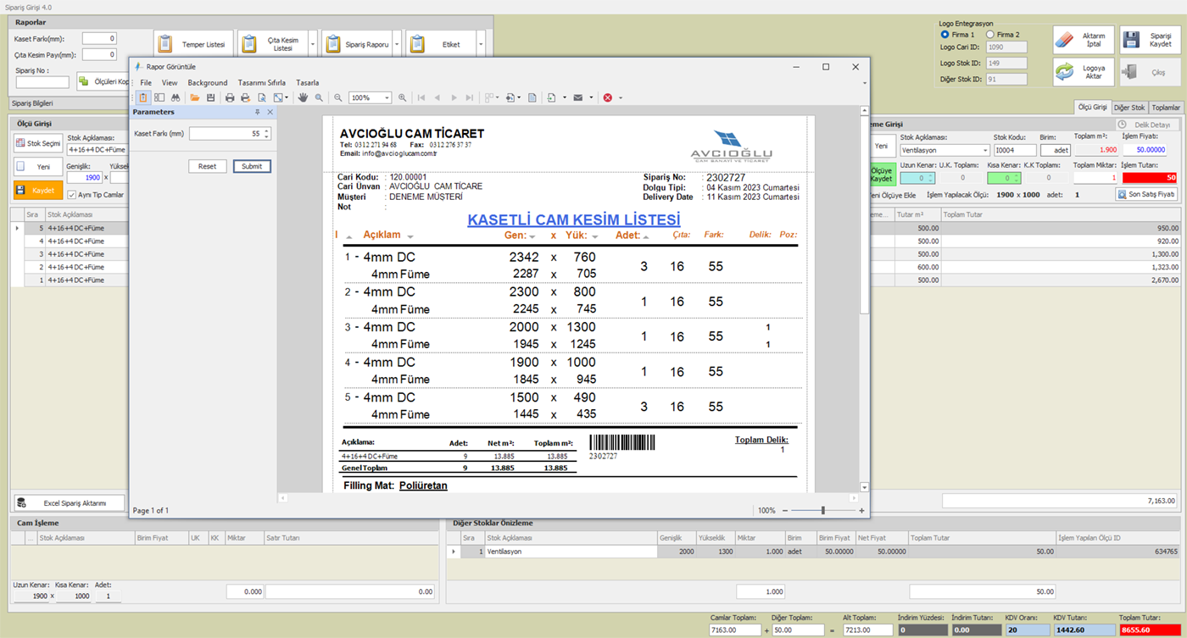This screenshot has height=638, width=1187.
Task: Click the Stok Seçimi button
Action: pos(38,143)
